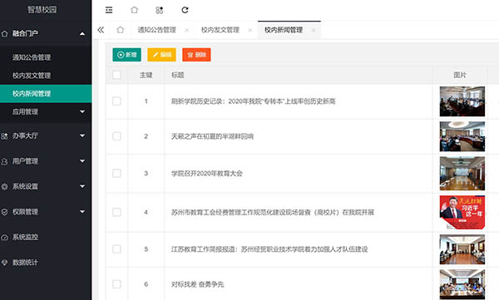Close the 校内发文管理 tab

[250, 30]
